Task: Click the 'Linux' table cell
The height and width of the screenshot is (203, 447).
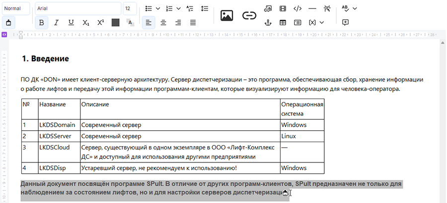Action: [x=302, y=136]
